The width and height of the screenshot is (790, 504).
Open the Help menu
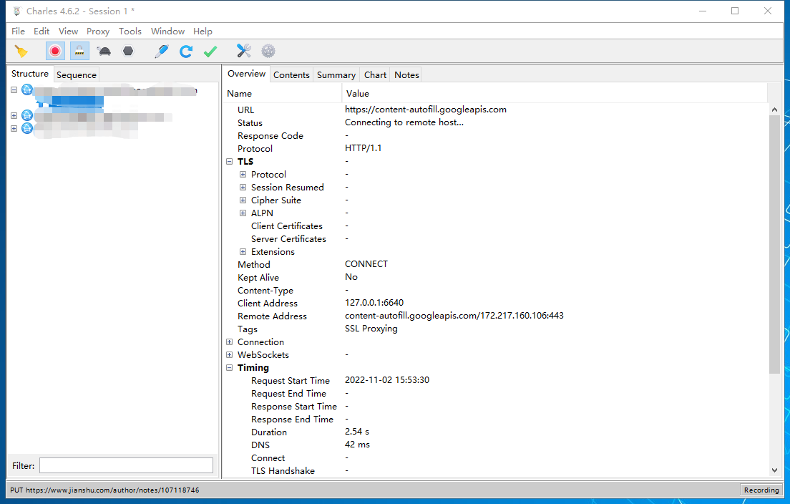tap(203, 31)
